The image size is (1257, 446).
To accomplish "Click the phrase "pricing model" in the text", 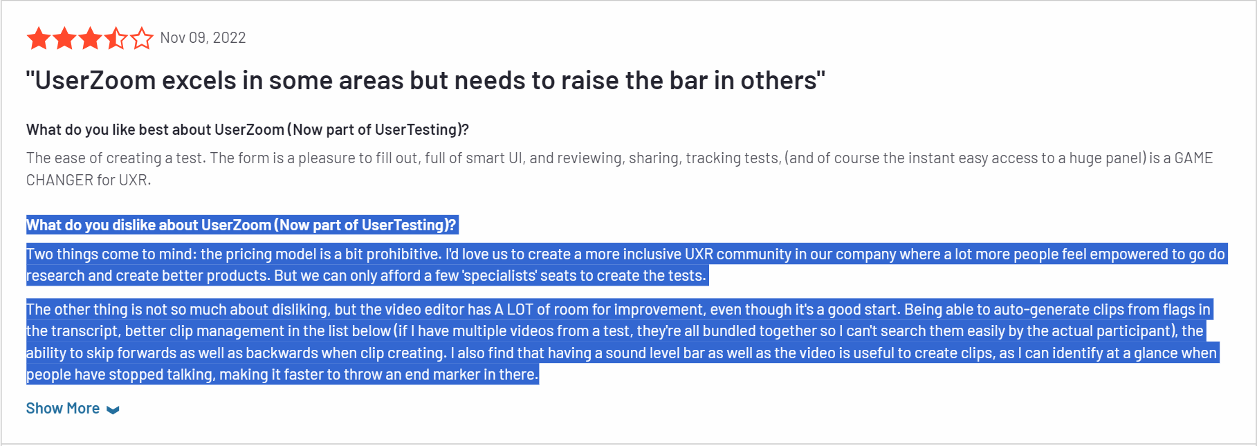I will 268,254.
